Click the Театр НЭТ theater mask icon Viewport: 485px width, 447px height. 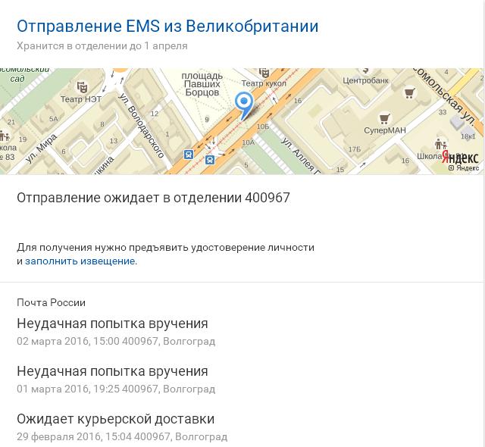pos(82,88)
